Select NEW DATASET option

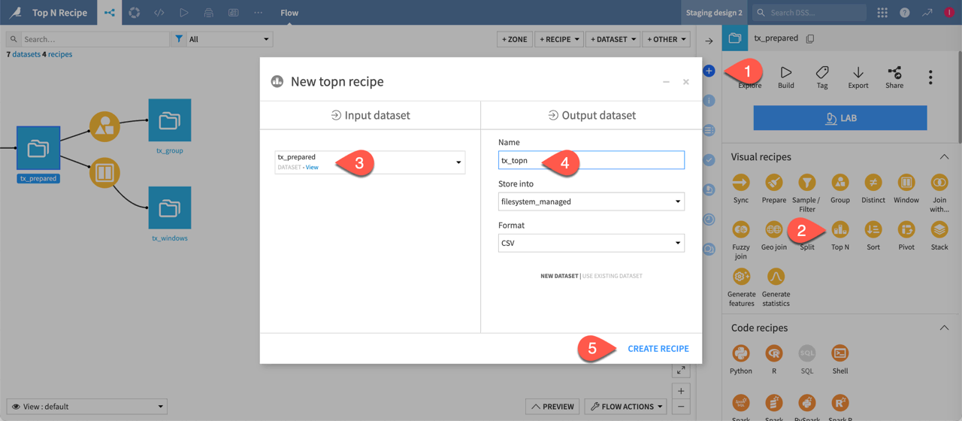tap(559, 276)
